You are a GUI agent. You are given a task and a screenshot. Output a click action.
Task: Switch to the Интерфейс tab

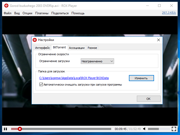click(42, 48)
